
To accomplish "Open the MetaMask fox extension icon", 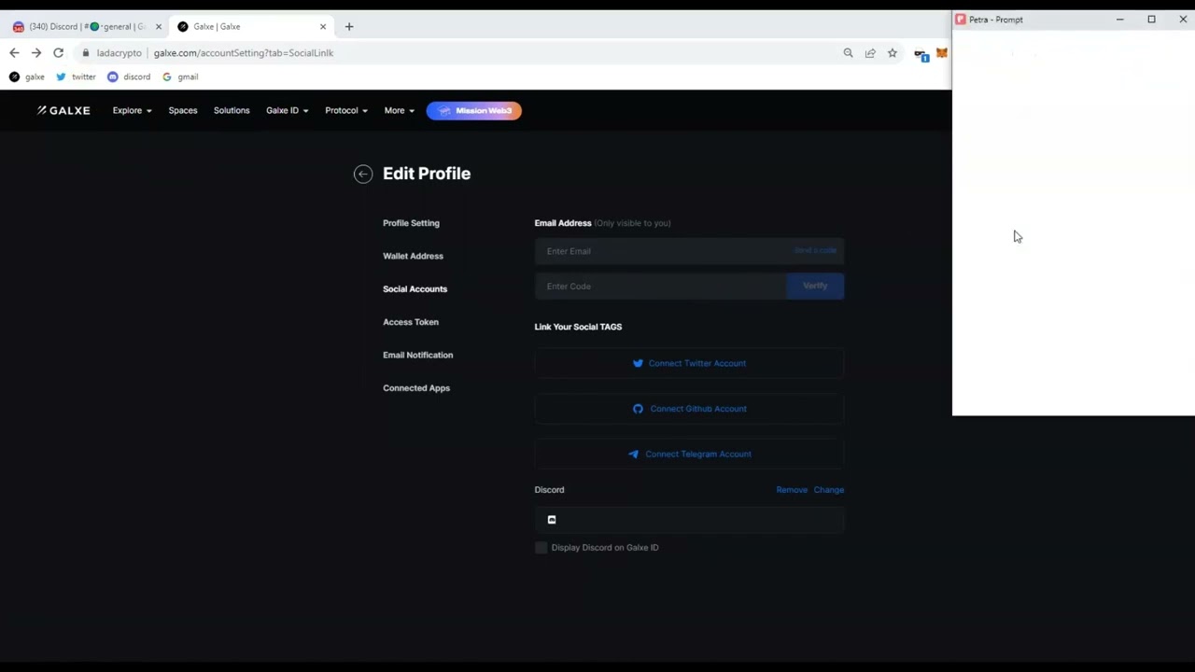I will click(x=941, y=53).
